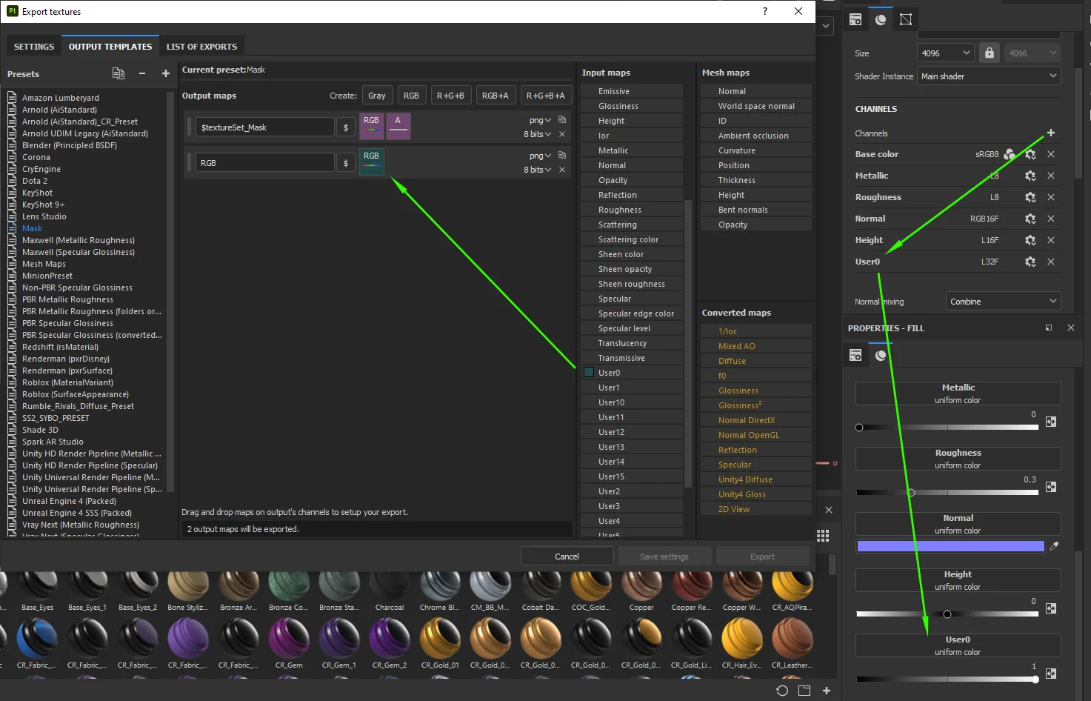The image size is (1091, 701).
Task: Remove preset using minus icon
Action: [142, 73]
